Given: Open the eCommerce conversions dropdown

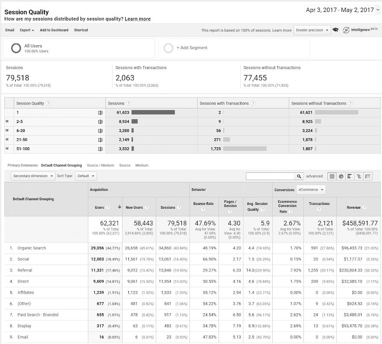Looking at the screenshot, I should (x=311, y=189).
